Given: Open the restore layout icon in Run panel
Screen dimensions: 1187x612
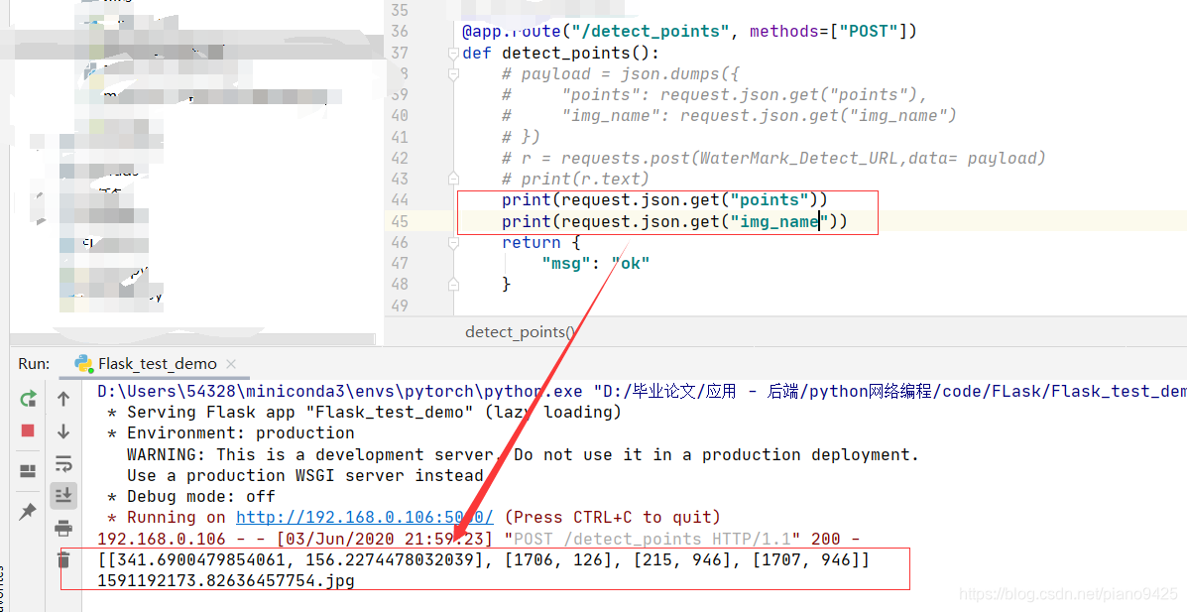Looking at the screenshot, I should pos(28,471).
